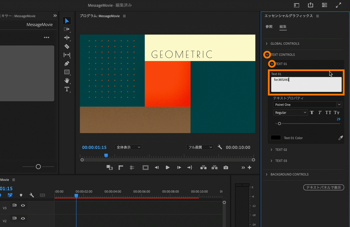Select the Rectangle tool
Screen dimensions: 350x227
click(67, 72)
